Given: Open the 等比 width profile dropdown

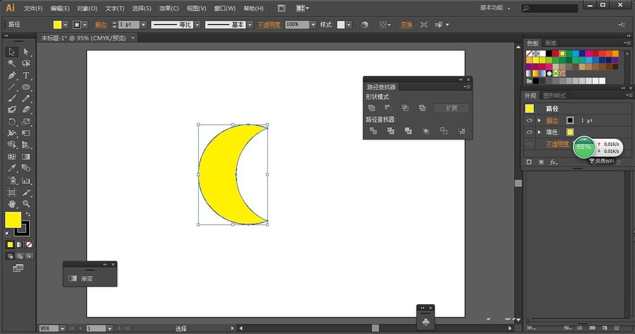Looking at the screenshot, I should click(x=197, y=25).
